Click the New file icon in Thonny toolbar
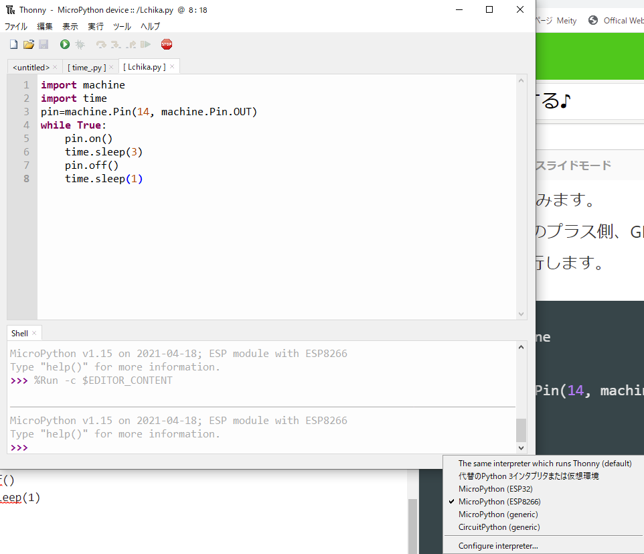644x554 pixels. click(x=13, y=44)
